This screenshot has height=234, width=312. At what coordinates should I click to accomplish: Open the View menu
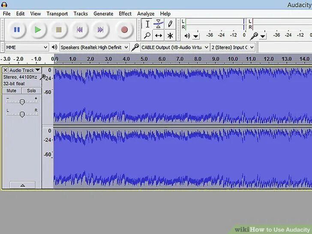click(36, 14)
